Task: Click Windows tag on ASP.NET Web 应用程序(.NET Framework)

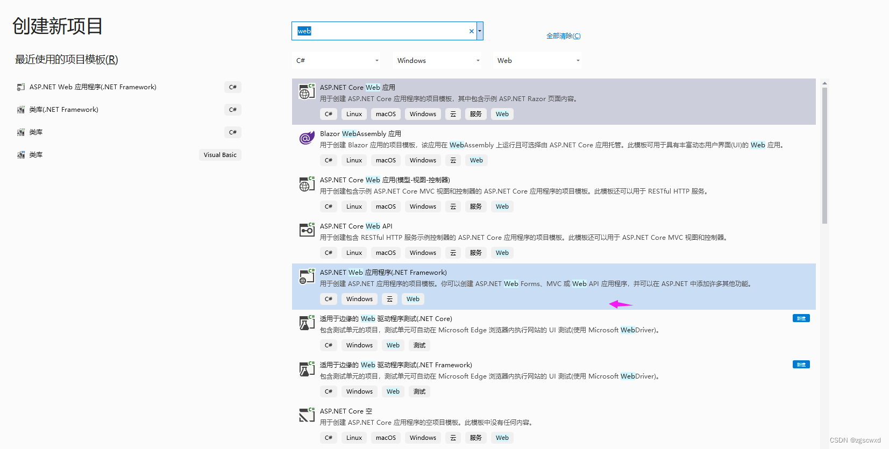Action: 359,299
